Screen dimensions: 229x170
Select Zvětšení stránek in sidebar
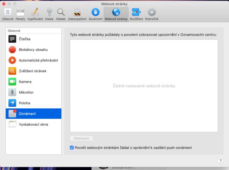(34, 71)
